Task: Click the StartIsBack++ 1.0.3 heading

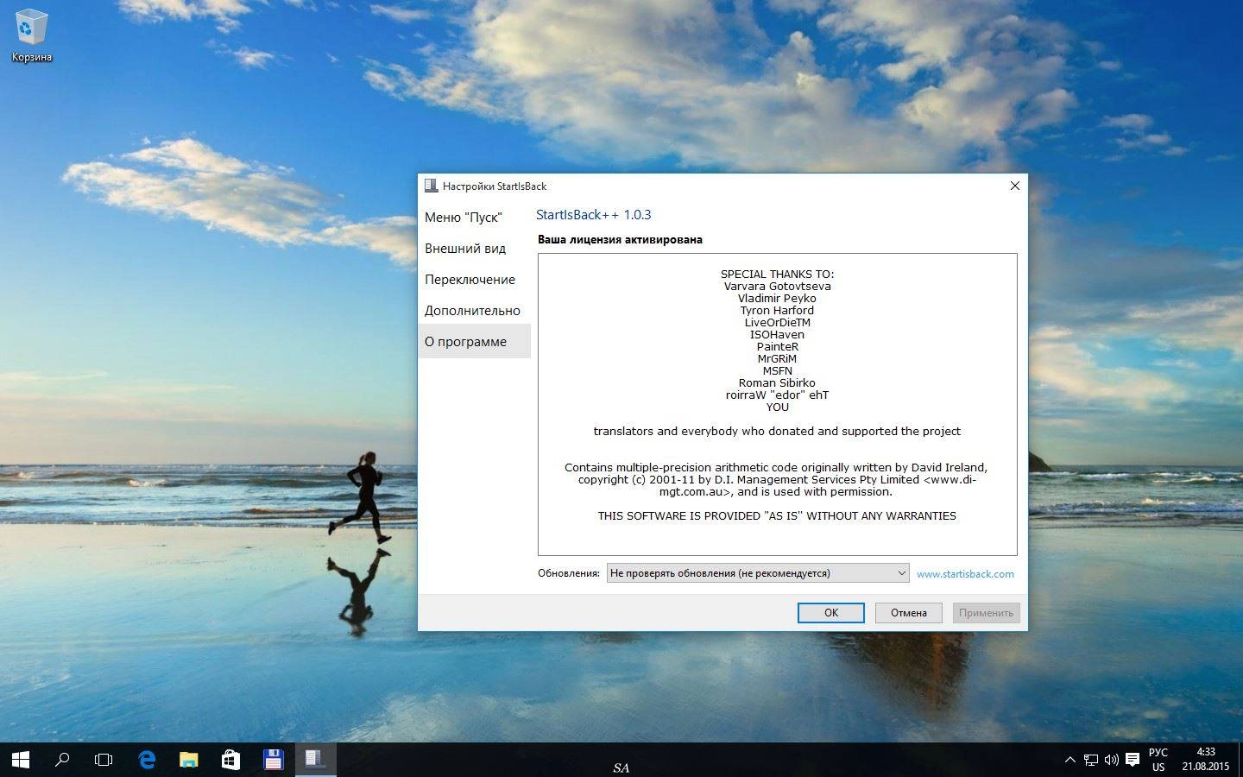Action: coord(594,215)
